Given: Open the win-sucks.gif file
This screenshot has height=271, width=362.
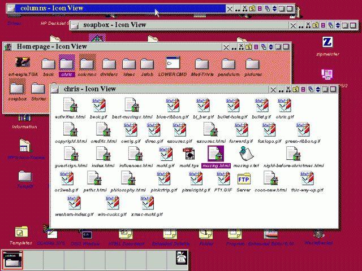Looking at the screenshot, I should pos(113,204).
